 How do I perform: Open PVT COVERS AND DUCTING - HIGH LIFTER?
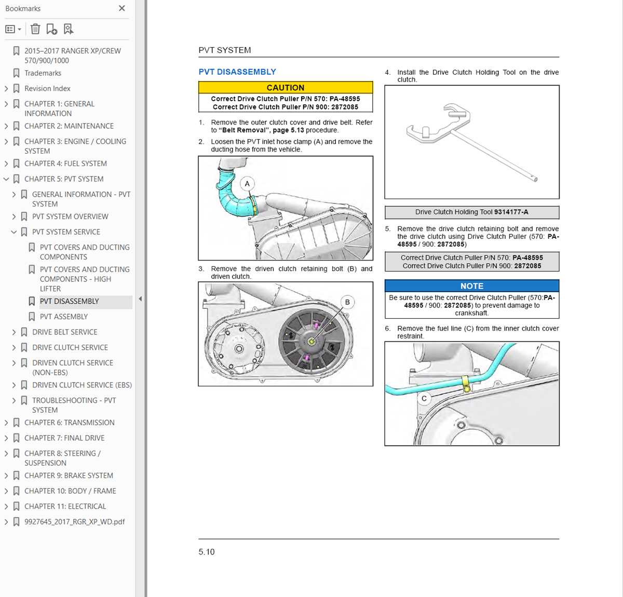[85, 279]
